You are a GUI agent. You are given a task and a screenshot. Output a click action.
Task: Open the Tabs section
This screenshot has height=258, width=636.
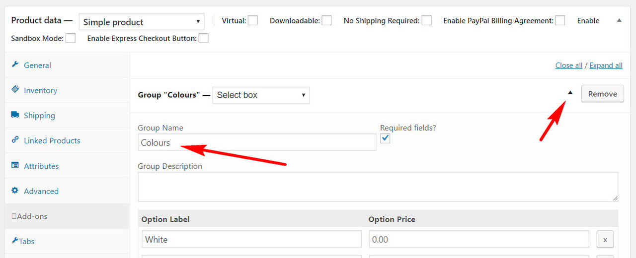coord(67,241)
